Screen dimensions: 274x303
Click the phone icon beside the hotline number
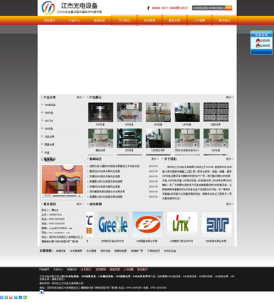148,8
